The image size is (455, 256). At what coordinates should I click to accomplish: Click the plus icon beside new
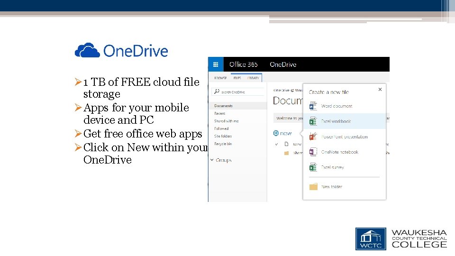pos(276,133)
